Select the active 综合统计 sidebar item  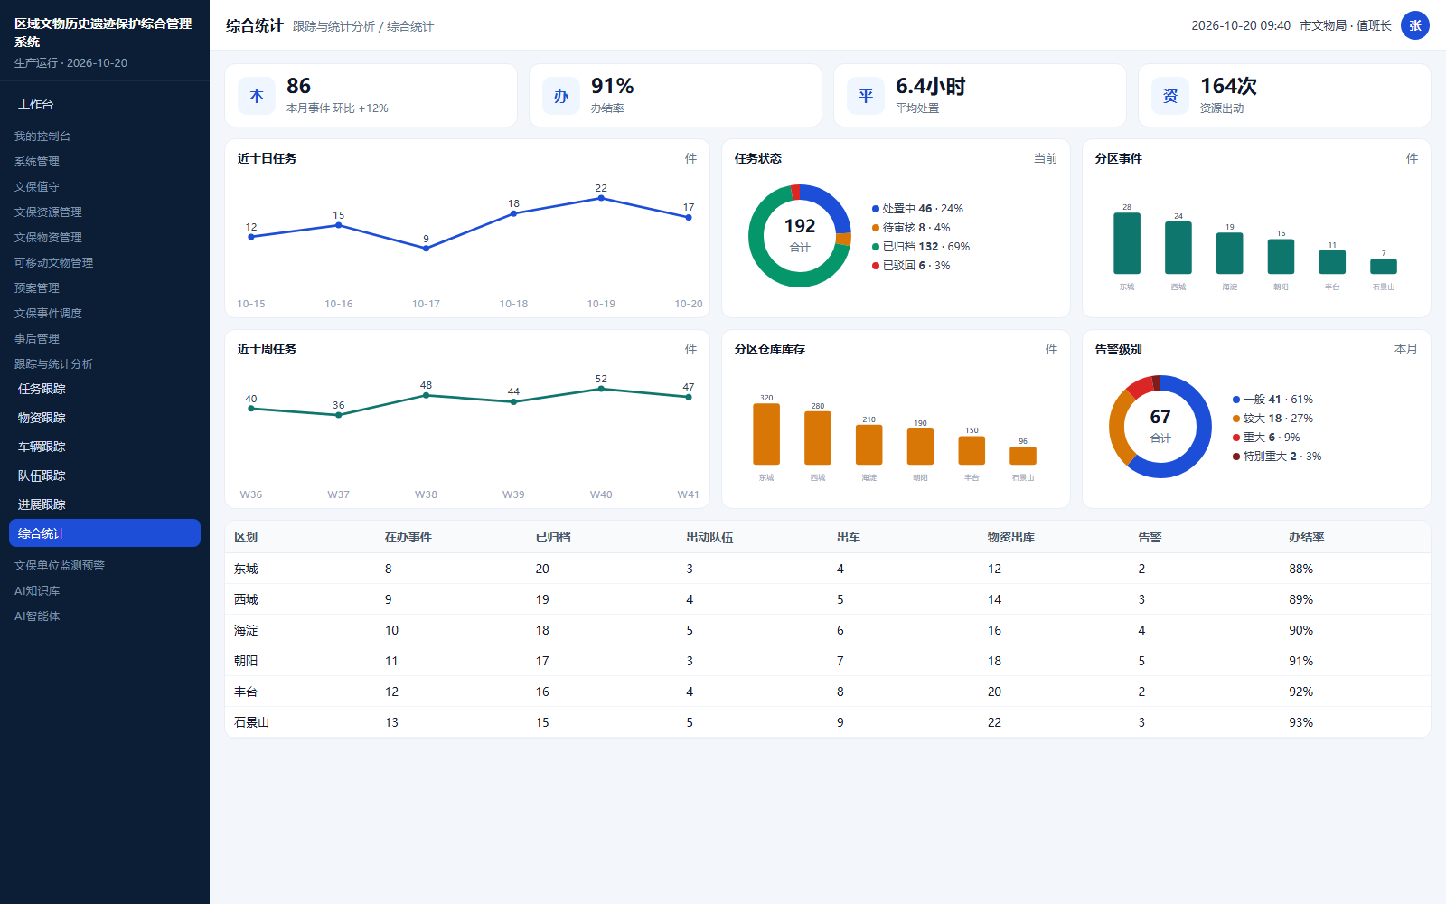click(x=105, y=533)
